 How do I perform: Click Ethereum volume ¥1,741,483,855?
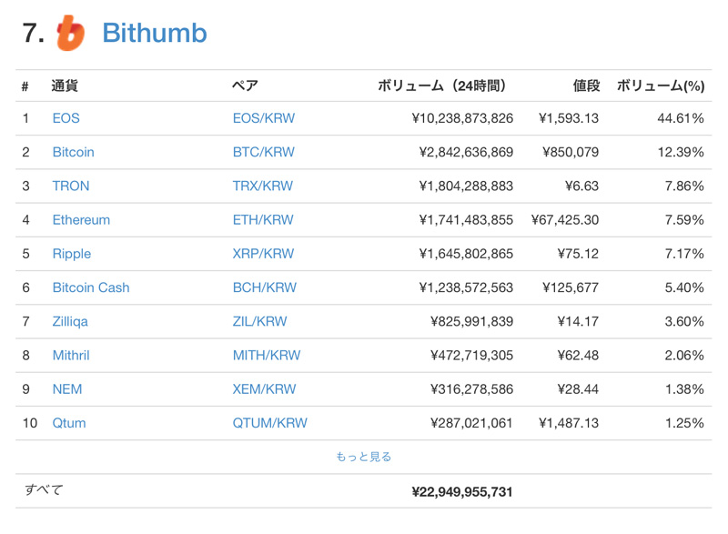click(x=466, y=220)
